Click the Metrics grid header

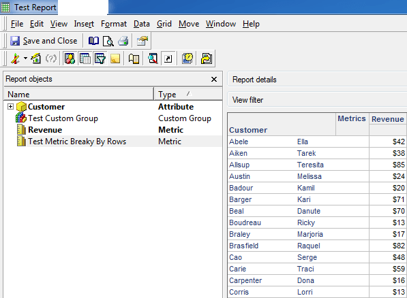(x=352, y=118)
